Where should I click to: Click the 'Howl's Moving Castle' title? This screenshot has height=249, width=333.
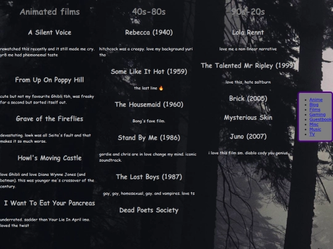[49, 158]
